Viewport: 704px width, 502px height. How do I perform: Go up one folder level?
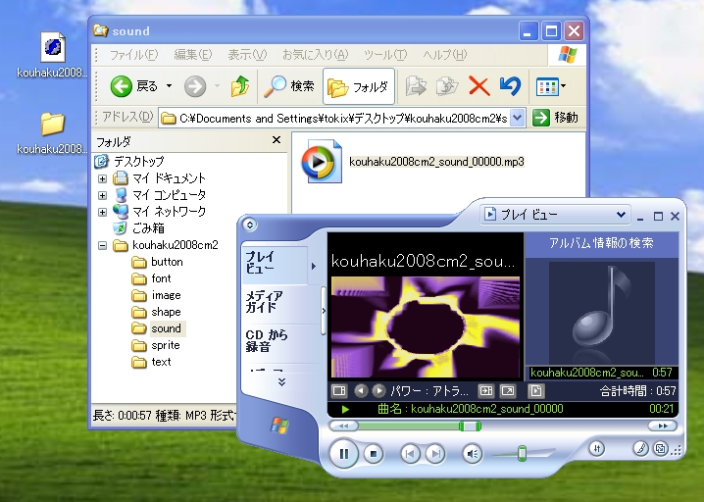coord(240,85)
